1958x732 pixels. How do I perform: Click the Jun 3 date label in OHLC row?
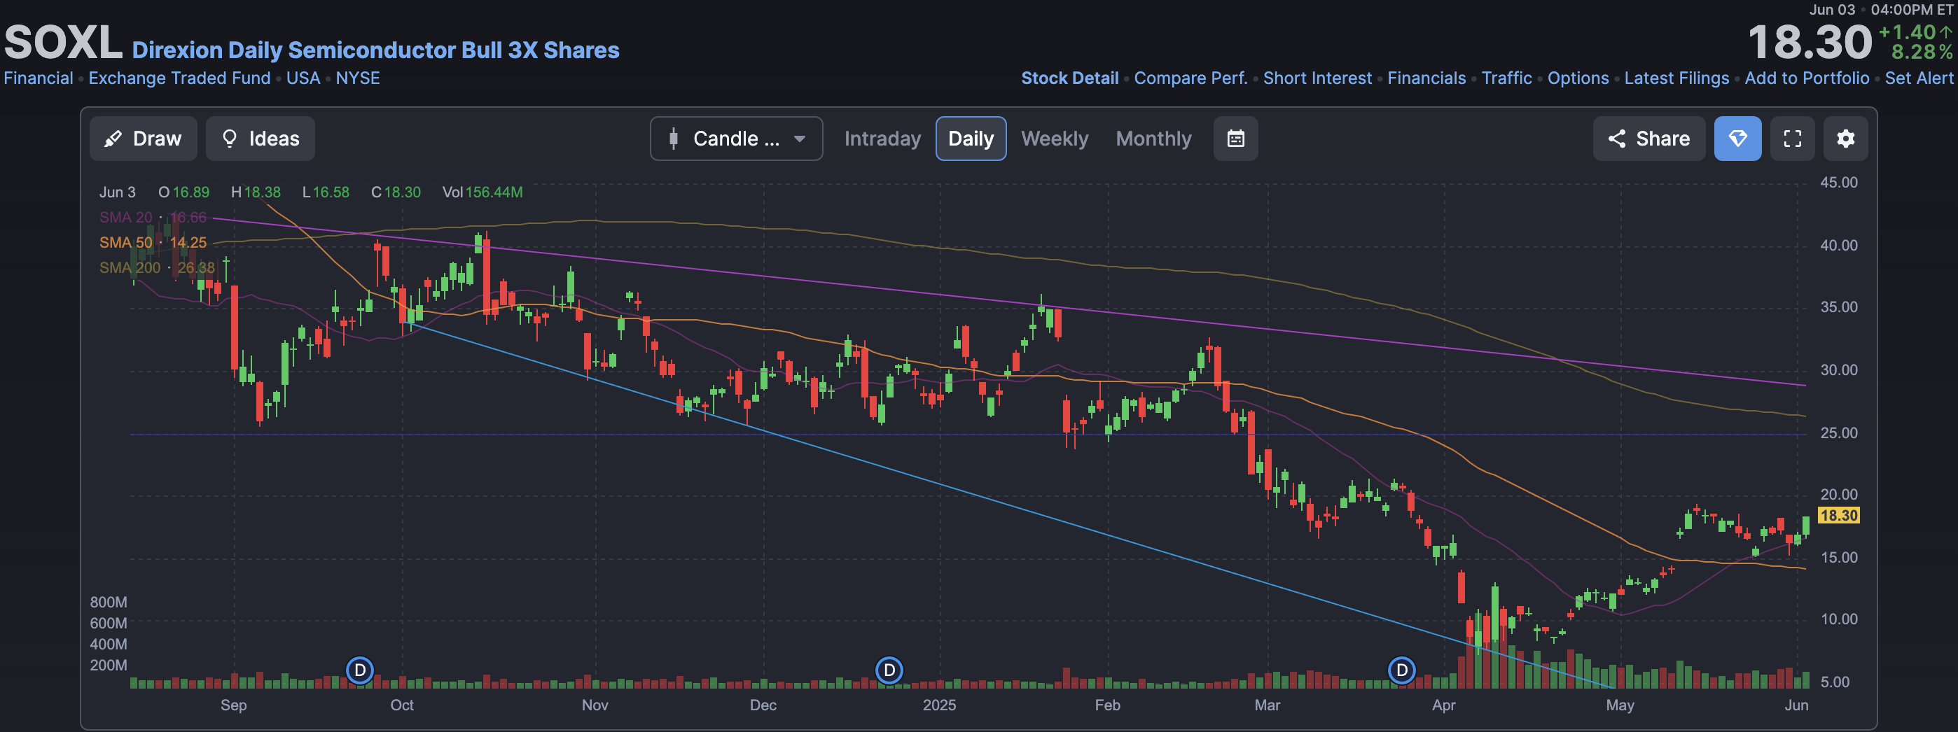[117, 193]
